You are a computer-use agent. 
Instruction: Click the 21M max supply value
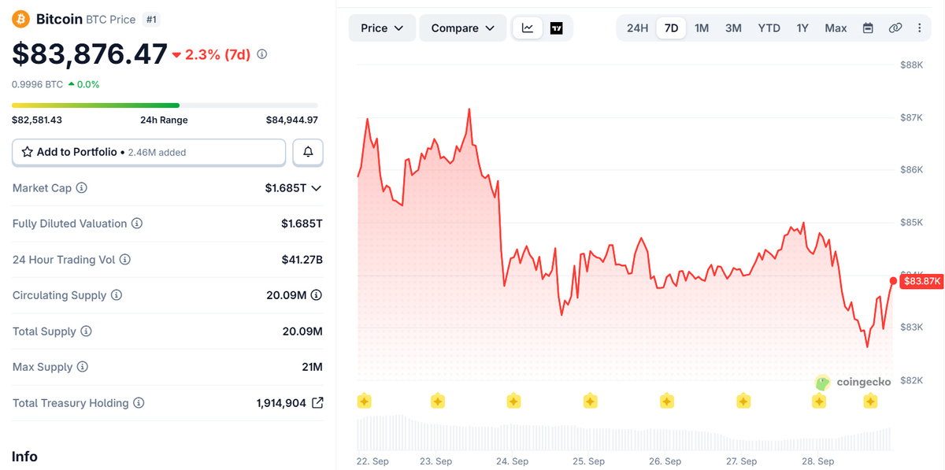point(312,367)
